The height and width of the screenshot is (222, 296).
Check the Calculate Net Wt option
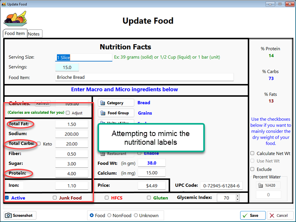(253, 153)
